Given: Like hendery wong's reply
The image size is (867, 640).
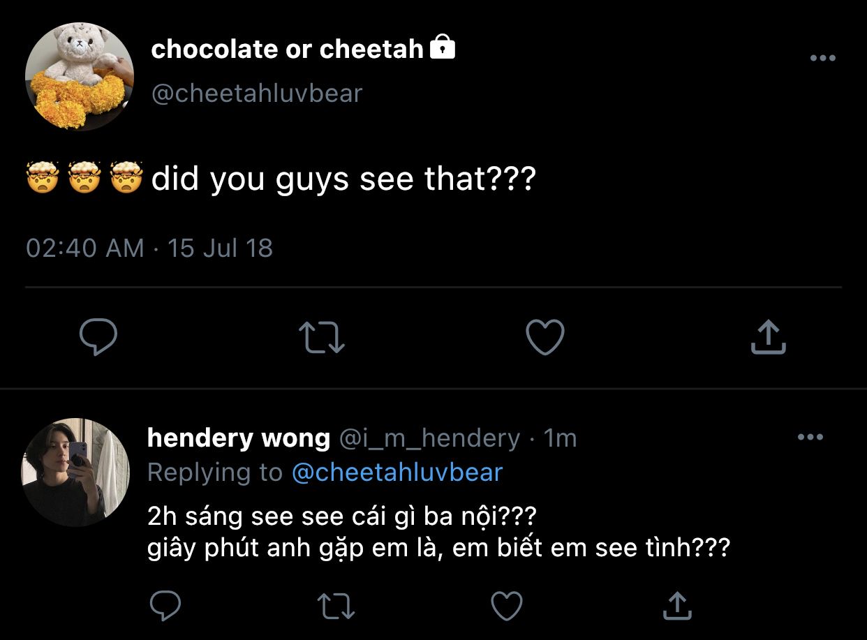Looking at the screenshot, I should coord(507,606).
